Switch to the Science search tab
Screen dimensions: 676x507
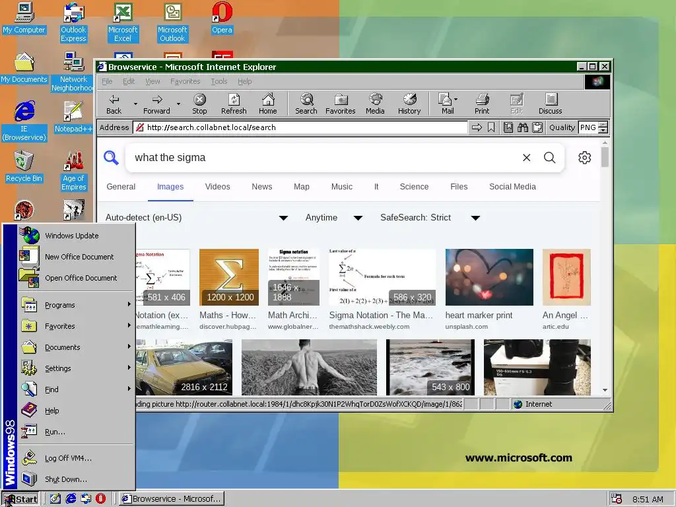[414, 187]
